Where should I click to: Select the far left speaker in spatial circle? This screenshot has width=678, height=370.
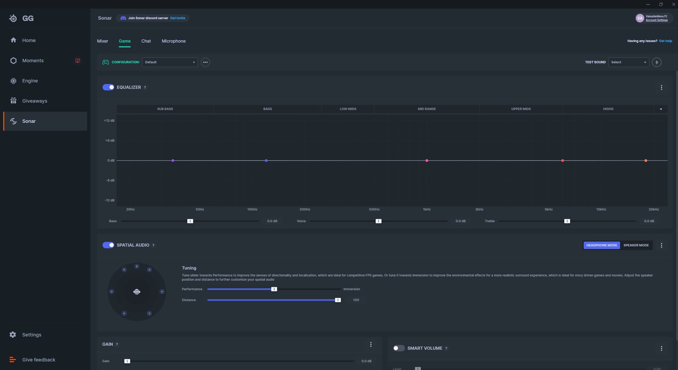point(111,292)
